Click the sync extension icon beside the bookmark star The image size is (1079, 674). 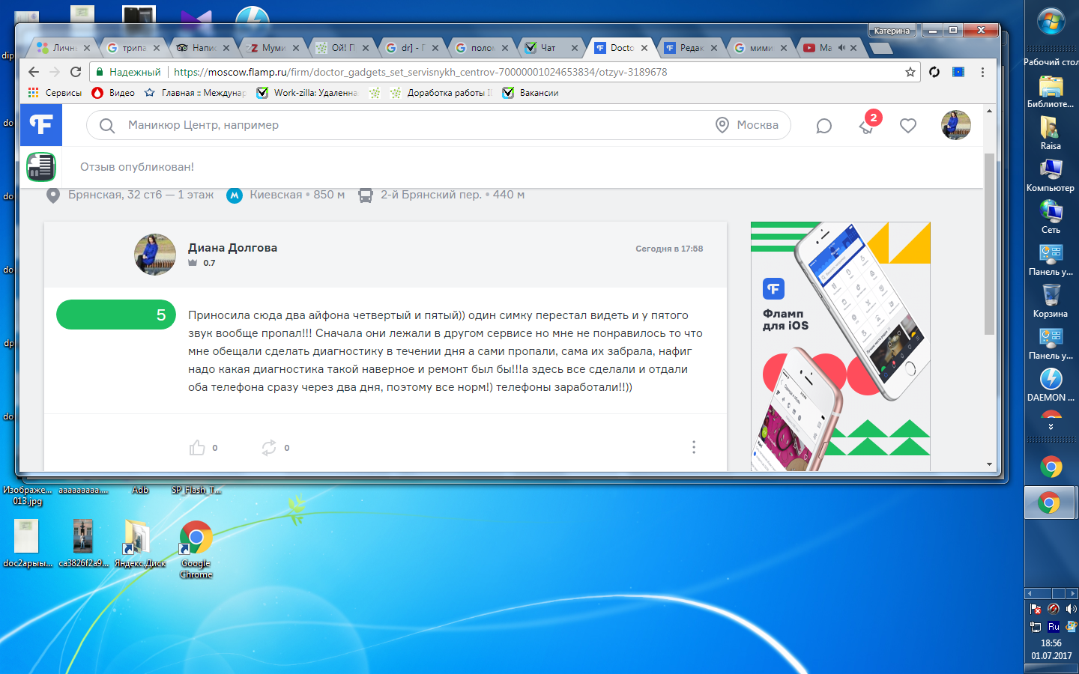(934, 72)
